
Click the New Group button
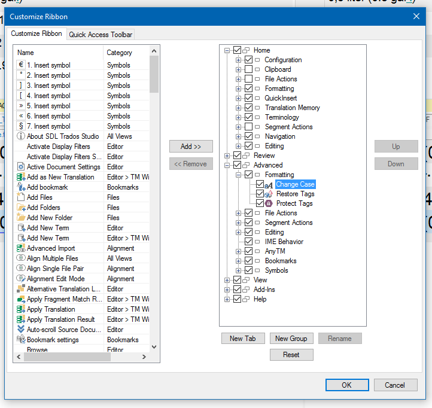(291, 338)
